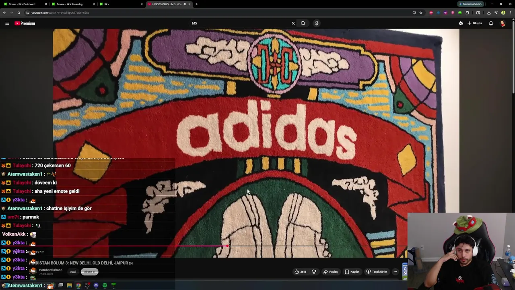
Task: Open Spotify from the taskbar
Action: tap(105, 285)
